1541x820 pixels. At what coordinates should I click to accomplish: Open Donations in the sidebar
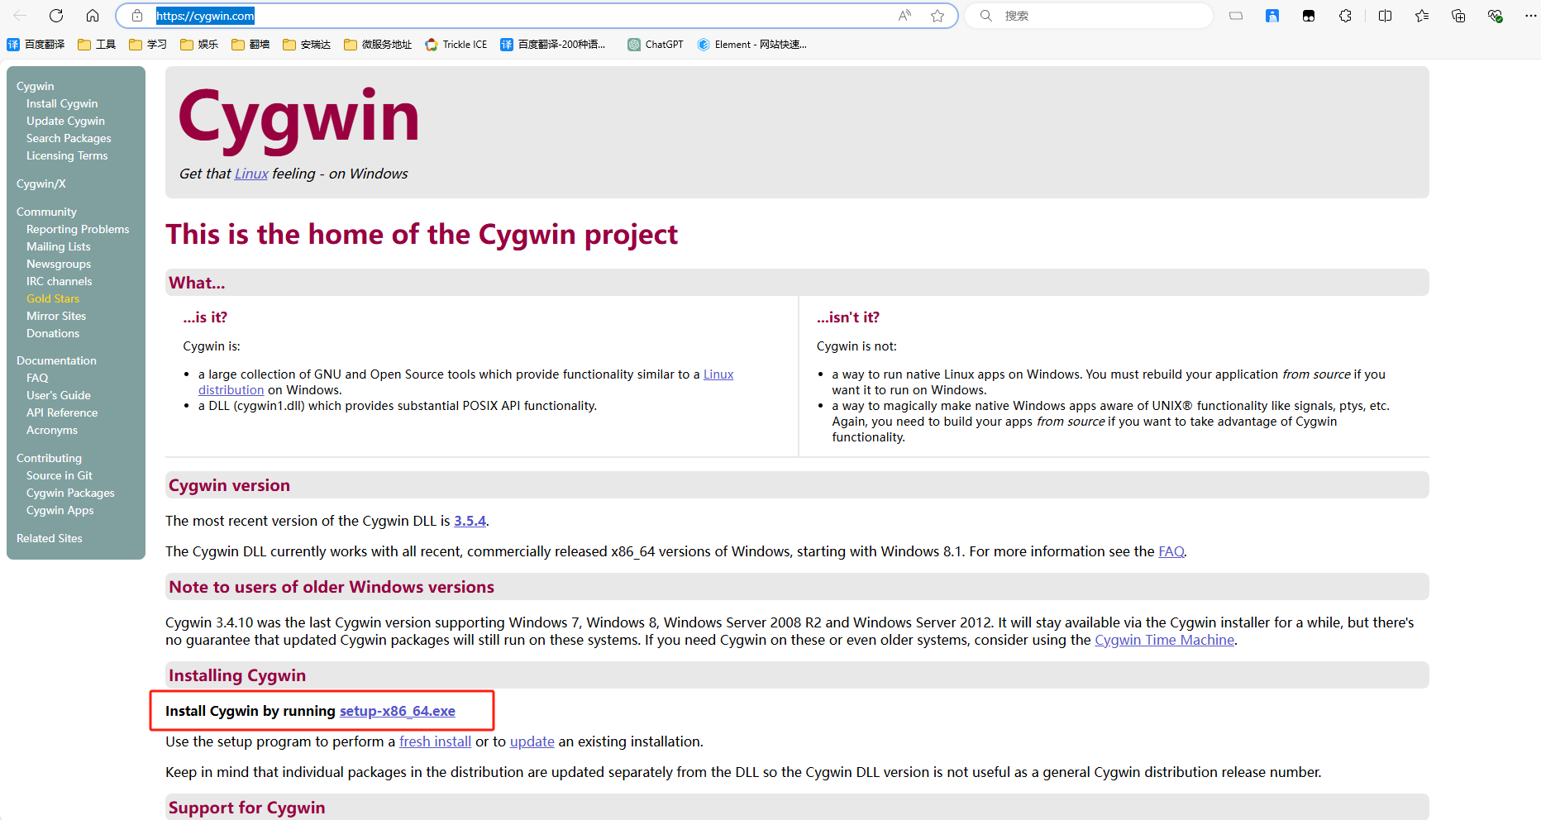(x=53, y=333)
